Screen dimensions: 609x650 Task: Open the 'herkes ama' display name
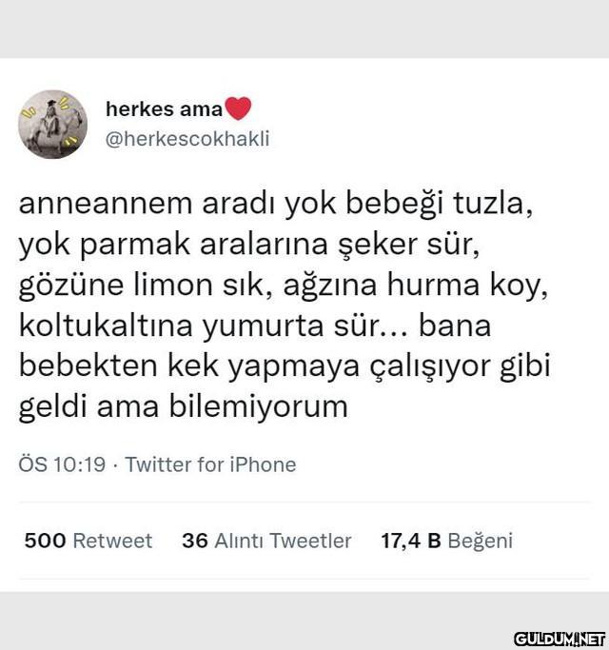point(165,109)
